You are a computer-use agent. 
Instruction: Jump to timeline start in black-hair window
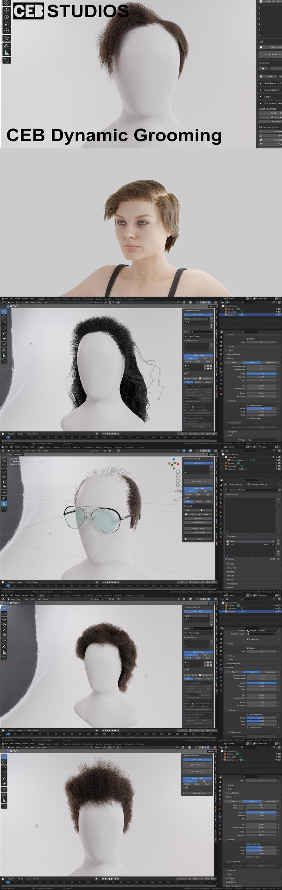[104, 434]
